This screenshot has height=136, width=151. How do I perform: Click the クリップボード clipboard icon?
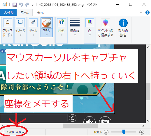pos(8,22)
